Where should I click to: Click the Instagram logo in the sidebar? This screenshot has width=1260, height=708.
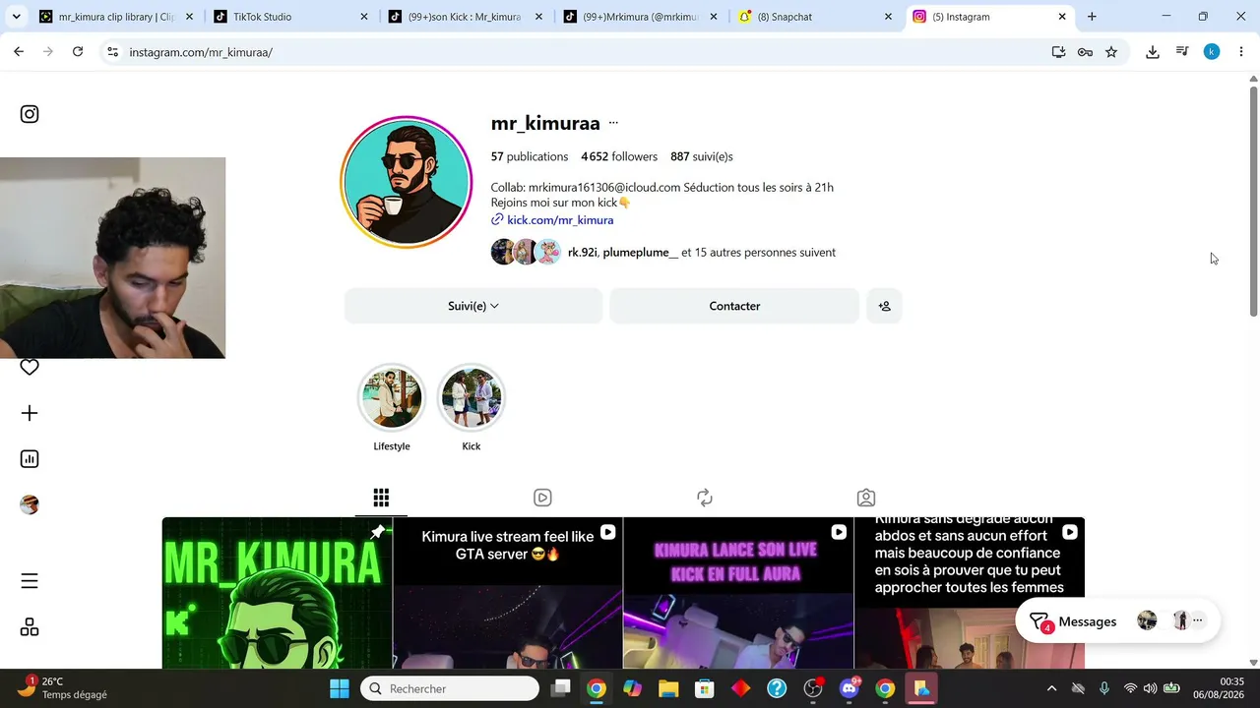point(30,114)
